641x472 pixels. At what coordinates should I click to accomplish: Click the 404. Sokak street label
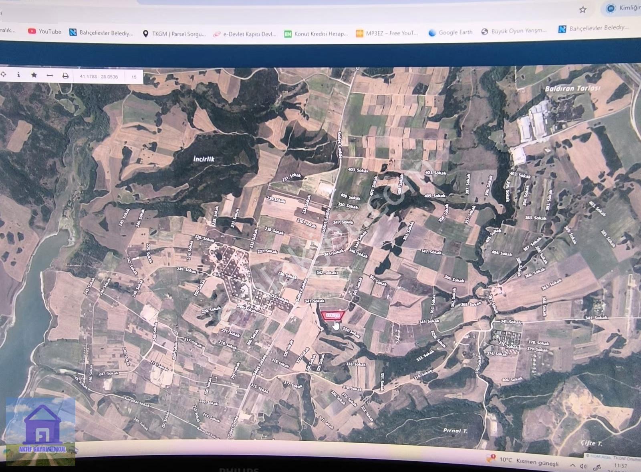[502, 253]
